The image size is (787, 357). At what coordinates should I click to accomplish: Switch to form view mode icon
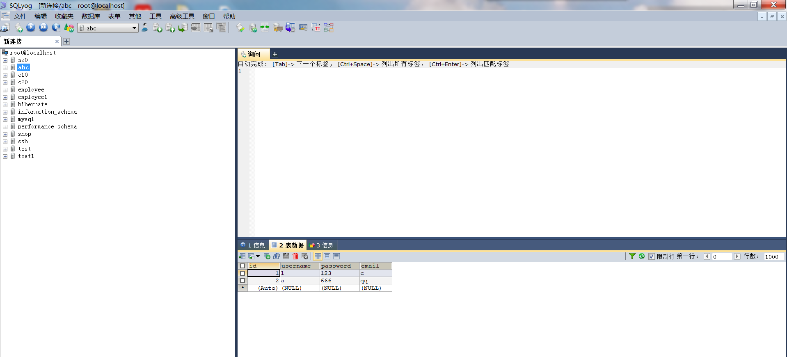tap(327, 256)
